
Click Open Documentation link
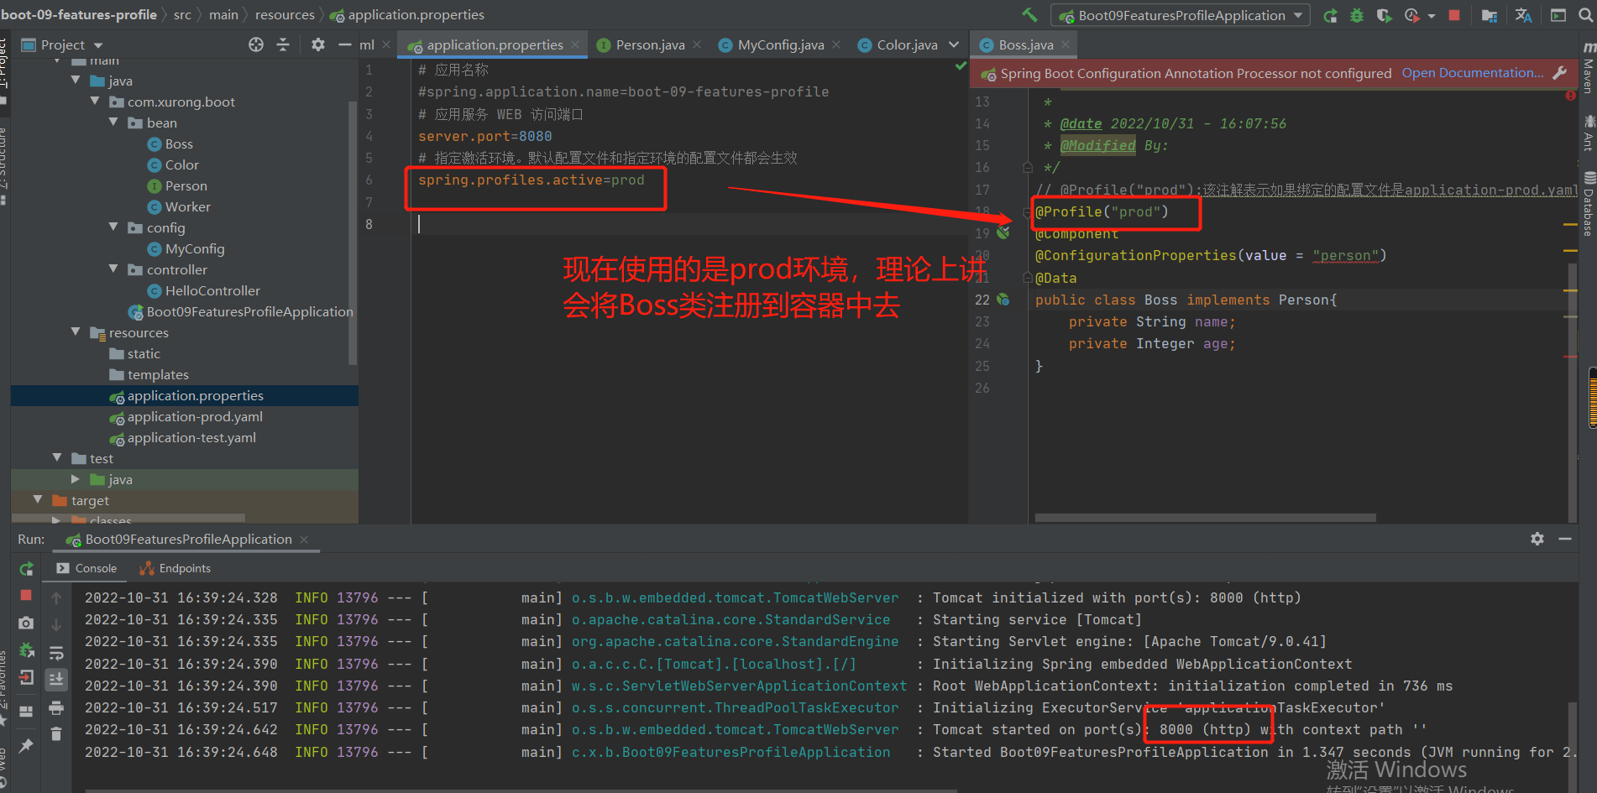[x=1472, y=73]
